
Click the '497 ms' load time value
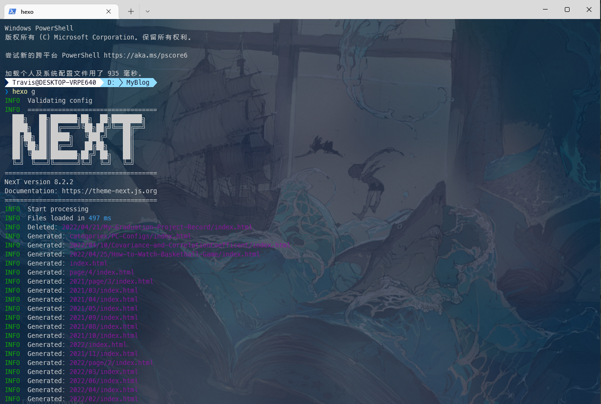[100, 218]
